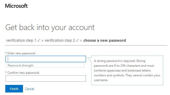Click the red asterisk beside Confirm new password
This screenshot has width=170, height=95.
click(6, 72)
